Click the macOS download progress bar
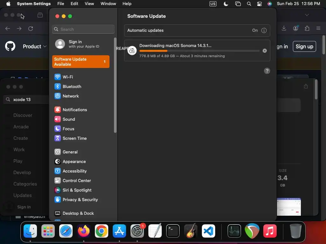 [199, 51]
